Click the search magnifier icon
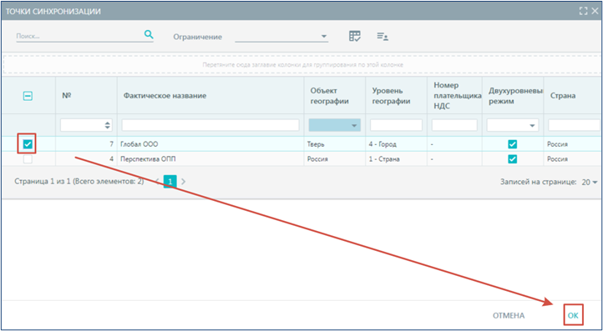 tap(149, 35)
